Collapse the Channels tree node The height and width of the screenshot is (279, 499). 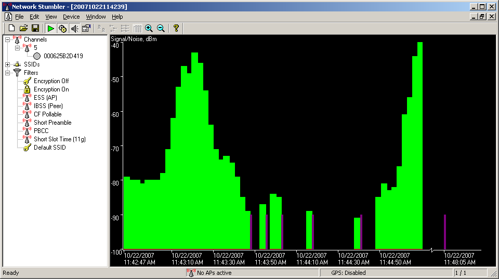7,39
